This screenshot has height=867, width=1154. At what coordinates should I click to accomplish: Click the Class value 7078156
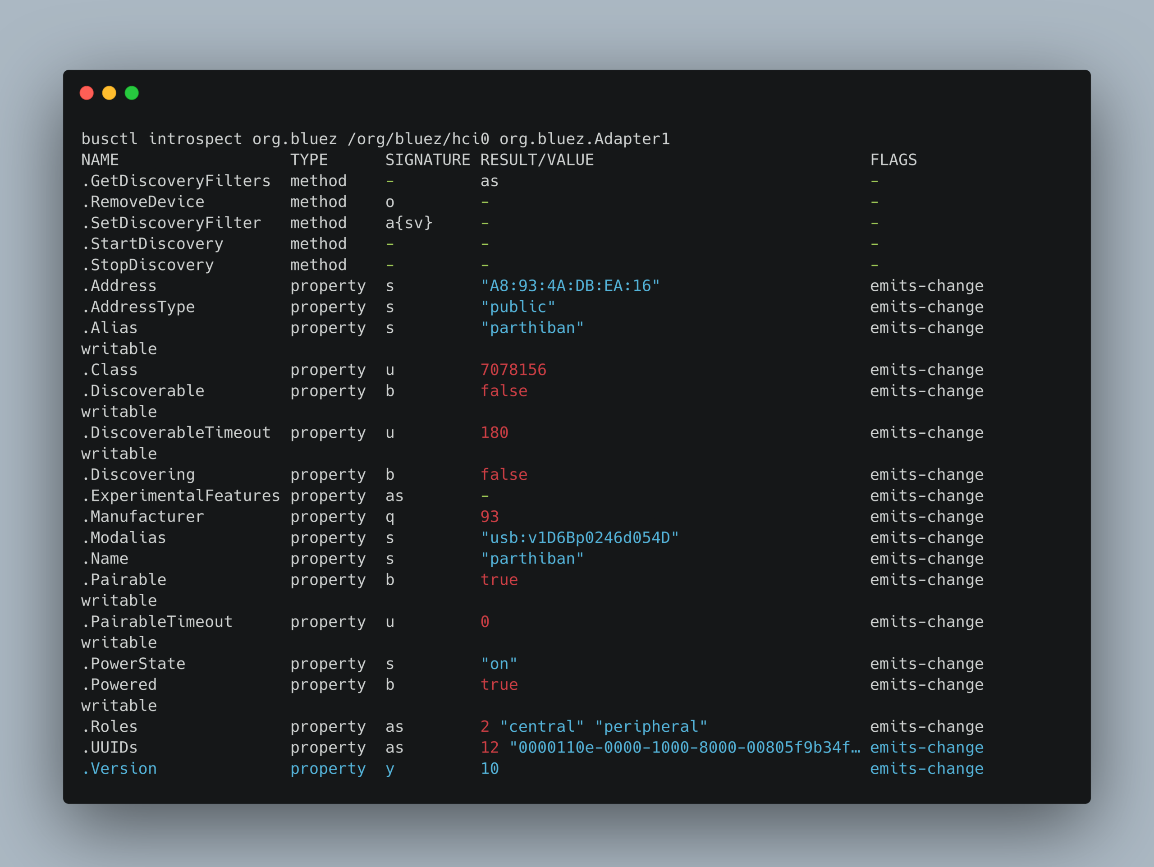click(513, 370)
